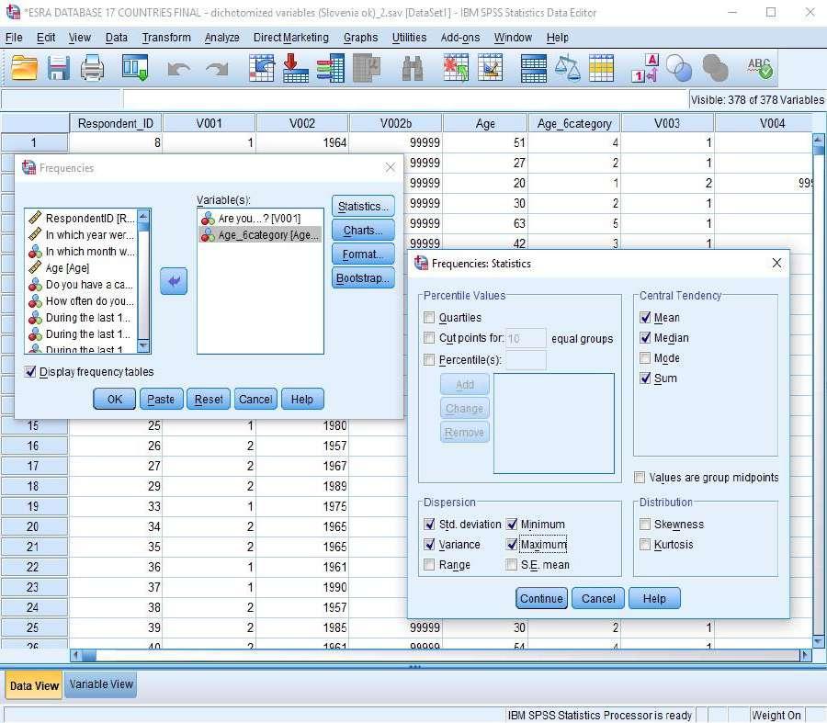
Task: Enable the Percentile(s) checkbox
Action: click(429, 359)
